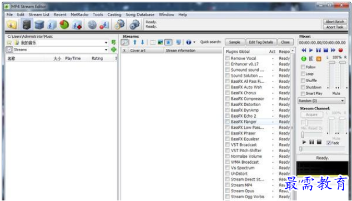Click the Mixer play button
Viewport: 352px width, 201px height.
pos(311,50)
